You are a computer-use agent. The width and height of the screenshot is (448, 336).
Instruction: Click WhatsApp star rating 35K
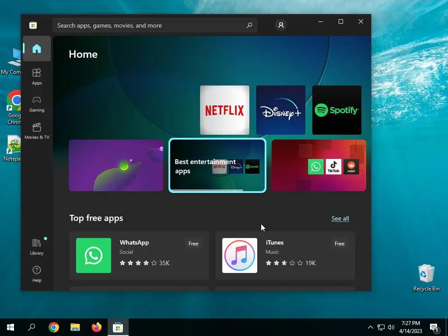pyautogui.click(x=144, y=263)
